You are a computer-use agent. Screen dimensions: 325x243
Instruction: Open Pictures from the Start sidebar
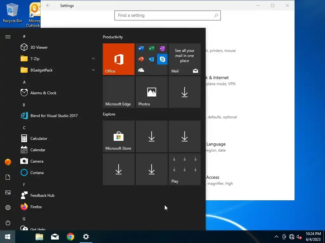(8, 192)
